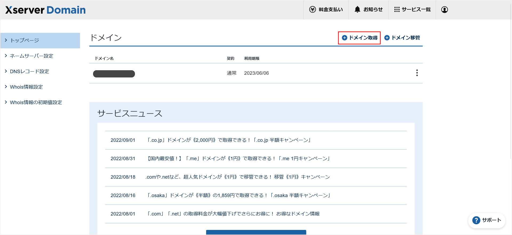Viewport: 512px width, 235px height.
Task: Click the 利用期限 date 2023/06/06
Action: 257,73
